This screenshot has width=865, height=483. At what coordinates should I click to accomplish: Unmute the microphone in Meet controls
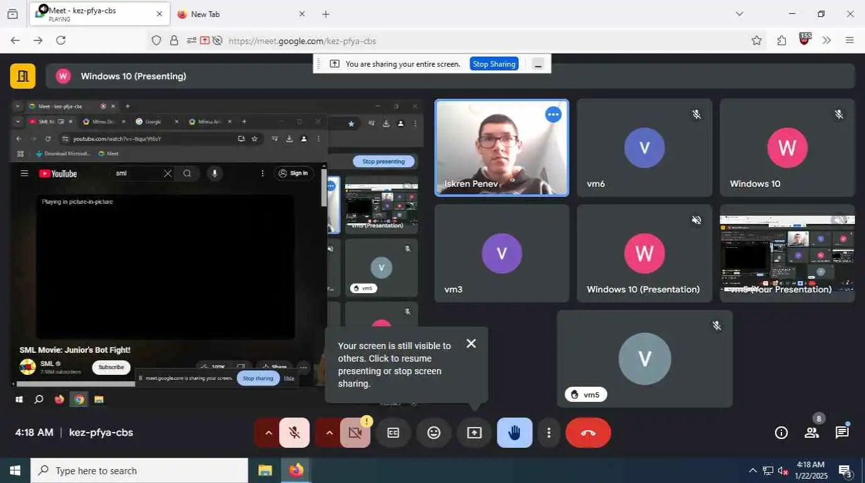[294, 433]
